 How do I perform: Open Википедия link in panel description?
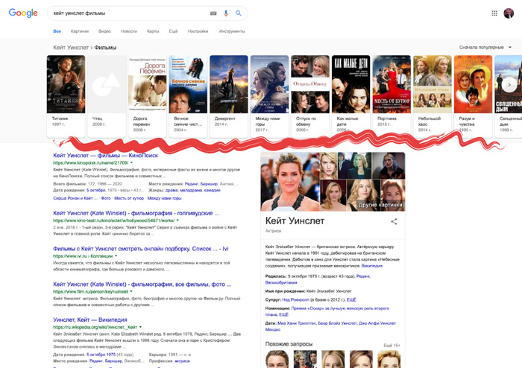click(372, 266)
